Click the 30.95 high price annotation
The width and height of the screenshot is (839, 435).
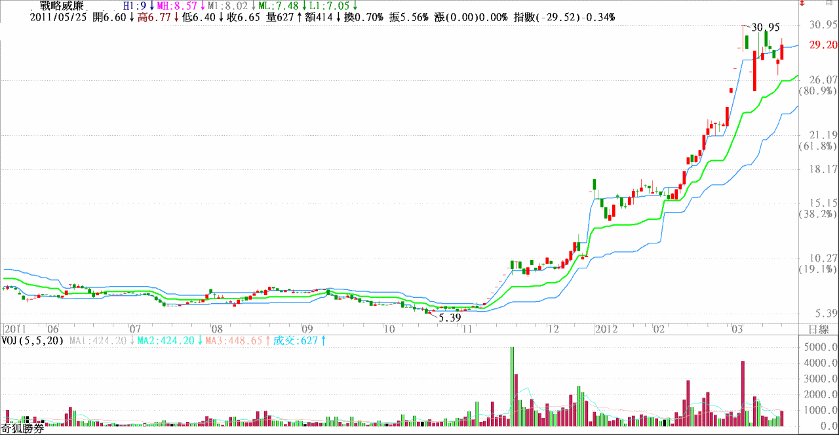click(766, 28)
